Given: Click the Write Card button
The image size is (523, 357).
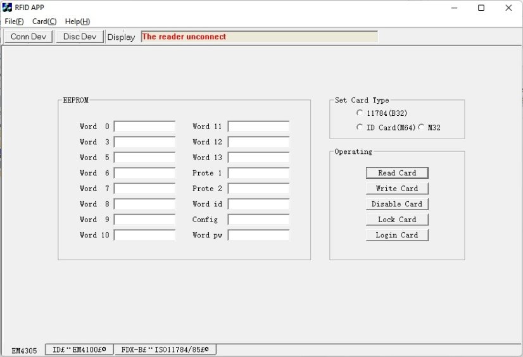Looking at the screenshot, I should pos(397,189).
